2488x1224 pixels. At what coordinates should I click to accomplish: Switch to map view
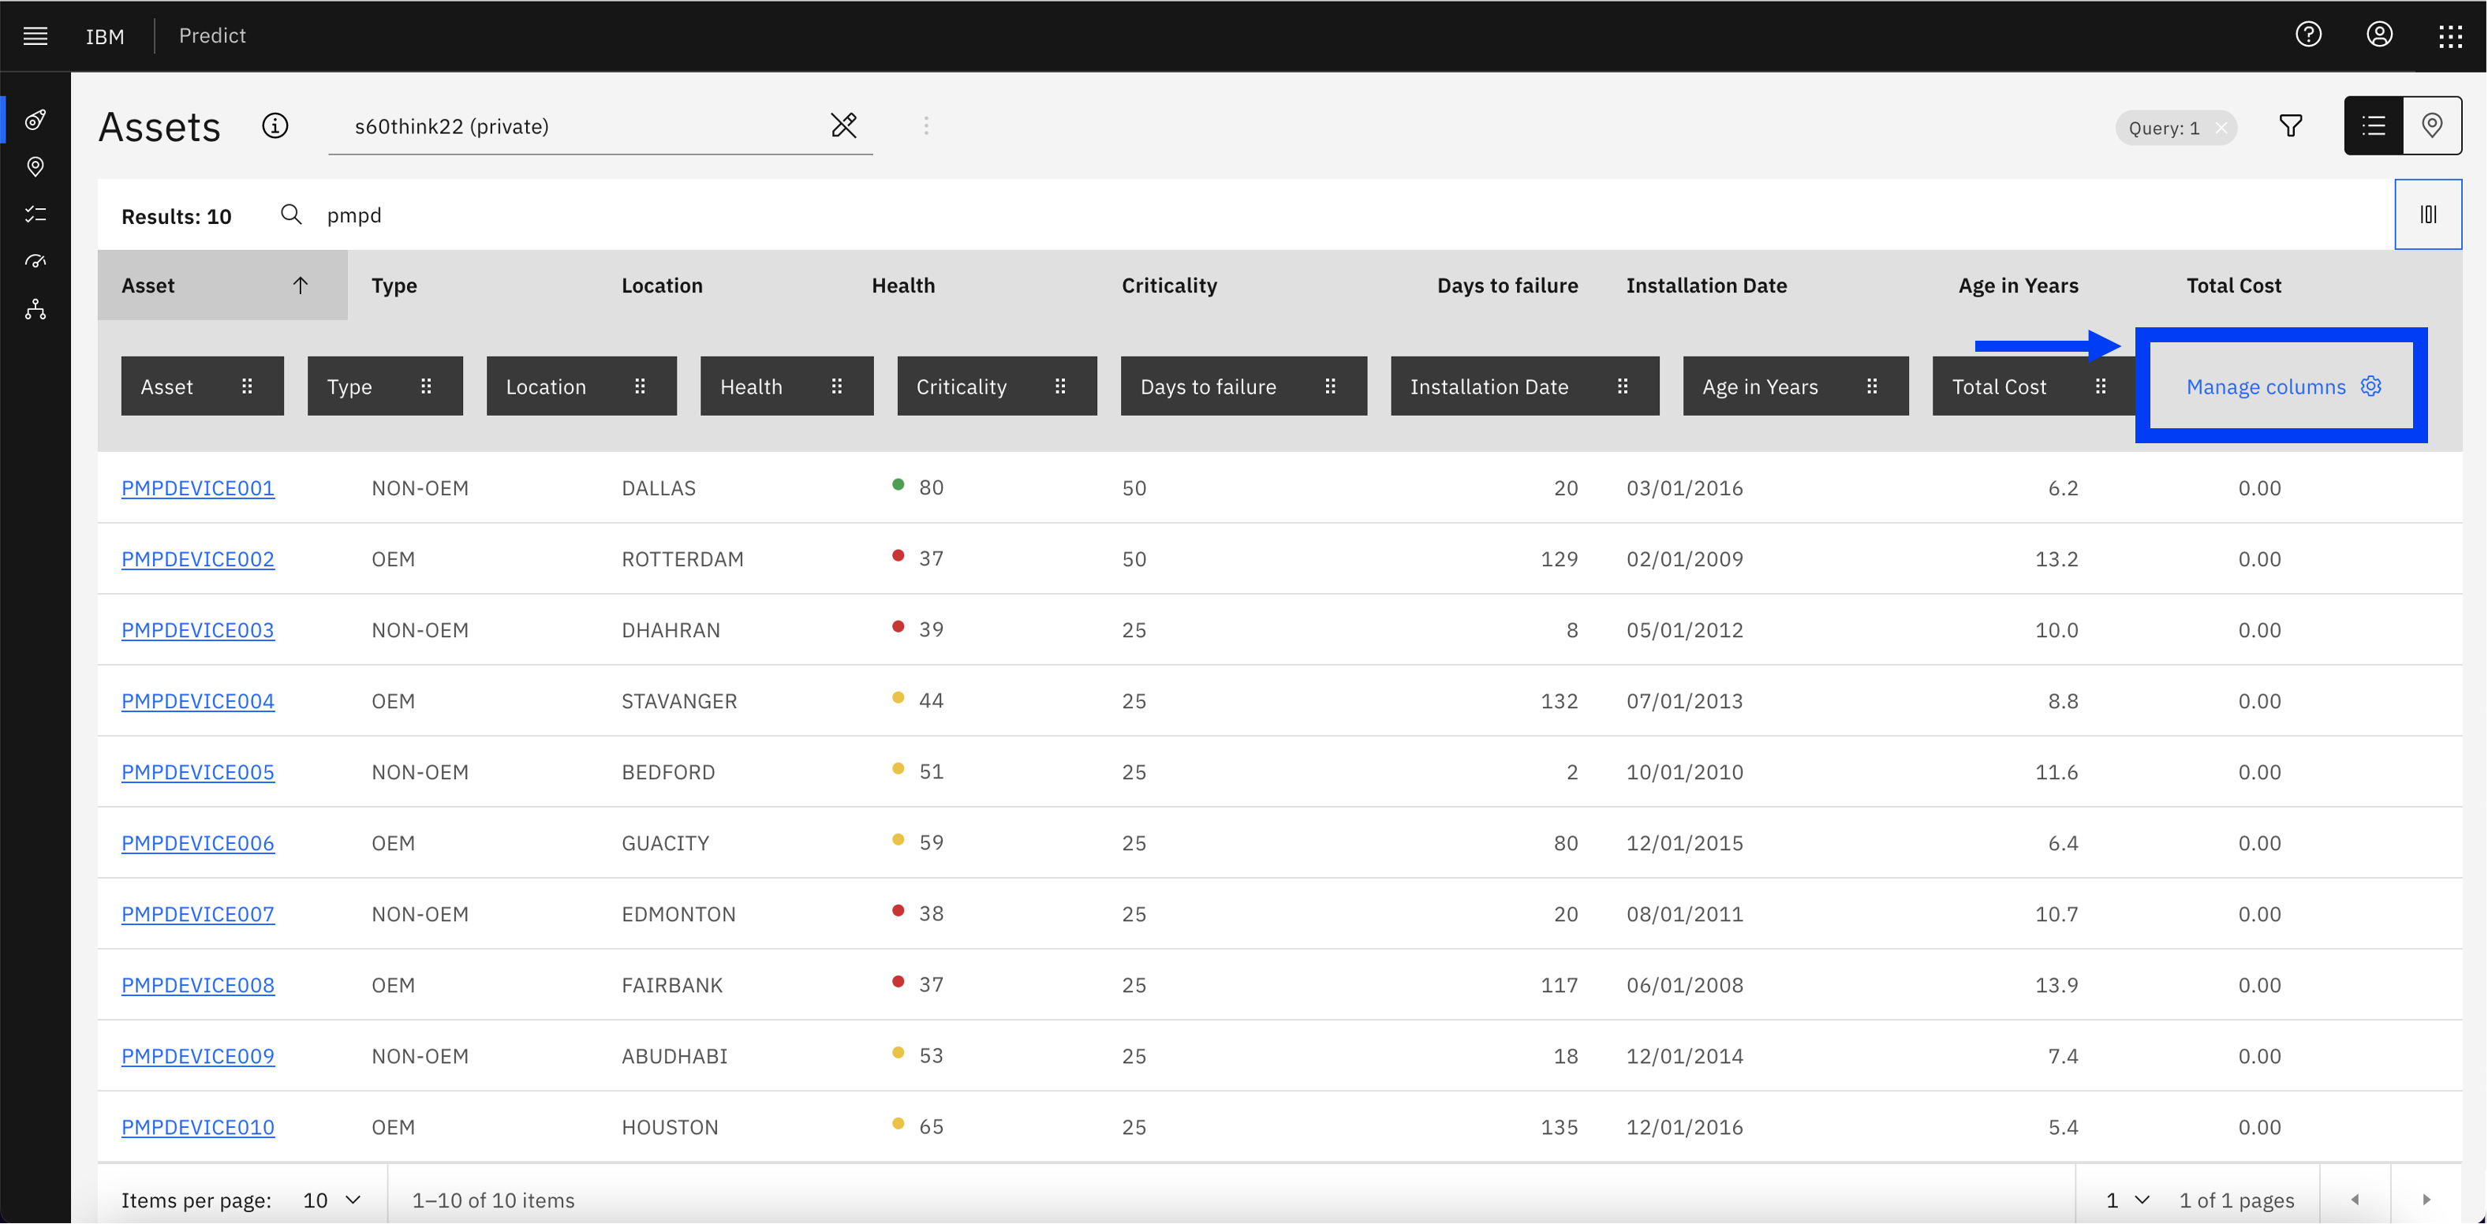click(2432, 125)
